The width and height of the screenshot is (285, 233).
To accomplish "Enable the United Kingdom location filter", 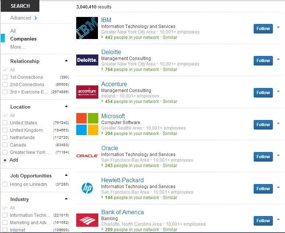I will click(5, 130).
